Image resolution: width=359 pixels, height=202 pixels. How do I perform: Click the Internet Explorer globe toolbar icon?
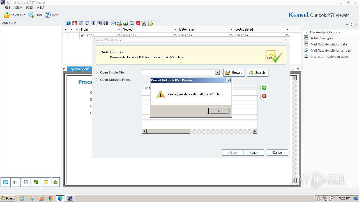click(x=68, y=23)
